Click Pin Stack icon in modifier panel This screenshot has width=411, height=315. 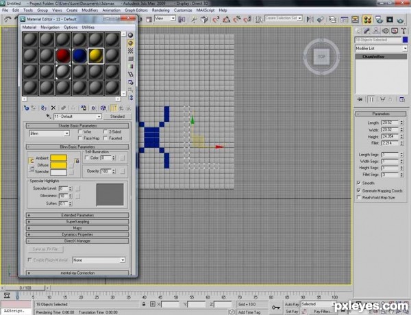coord(360,99)
